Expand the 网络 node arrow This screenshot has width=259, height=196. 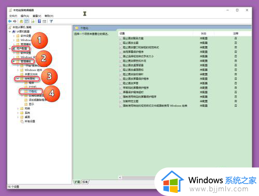click(x=18, y=108)
